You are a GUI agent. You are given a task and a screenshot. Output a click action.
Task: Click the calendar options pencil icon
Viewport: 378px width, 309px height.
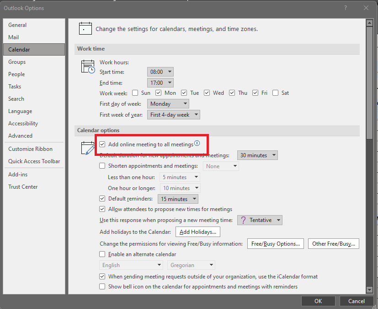(88, 148)
